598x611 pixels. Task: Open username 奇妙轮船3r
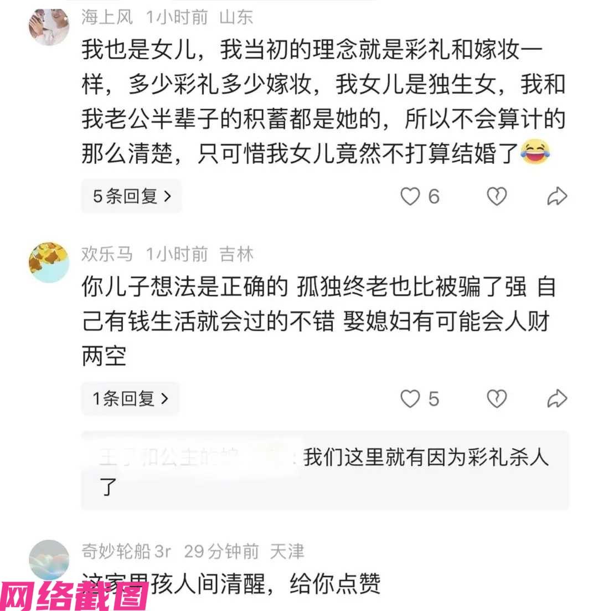click(x=126, y=551)
